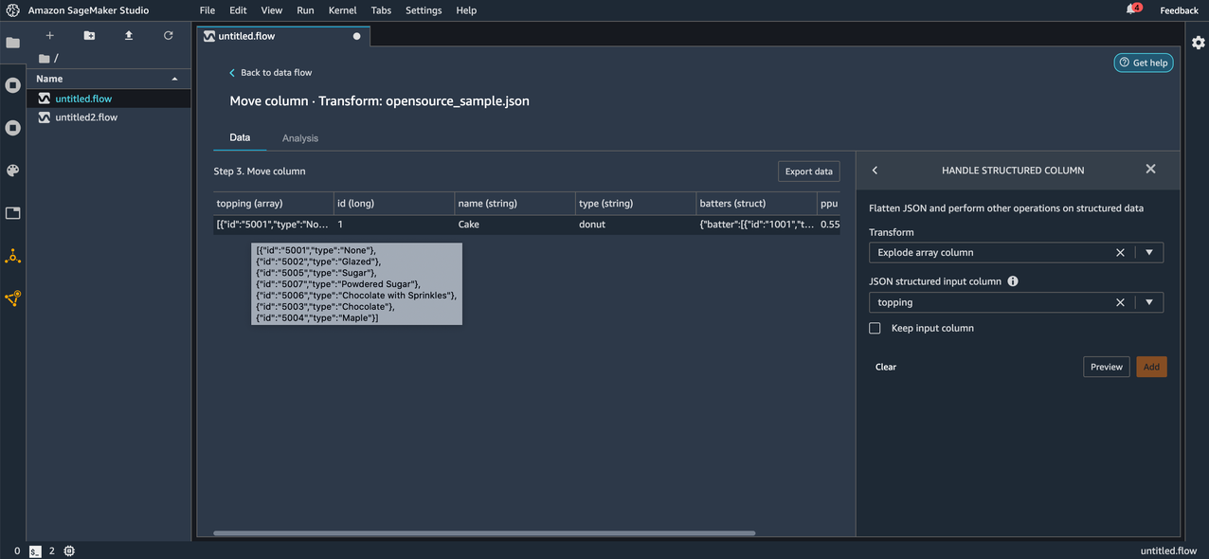Open the notifications bell icon
The image size is (1209, 559).
pos(1131,9)
